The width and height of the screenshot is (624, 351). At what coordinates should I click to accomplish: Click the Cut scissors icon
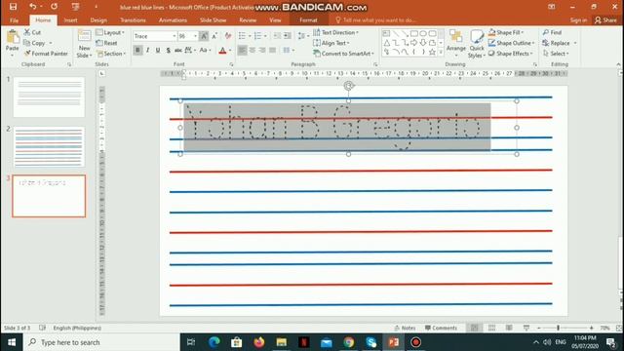27,32
